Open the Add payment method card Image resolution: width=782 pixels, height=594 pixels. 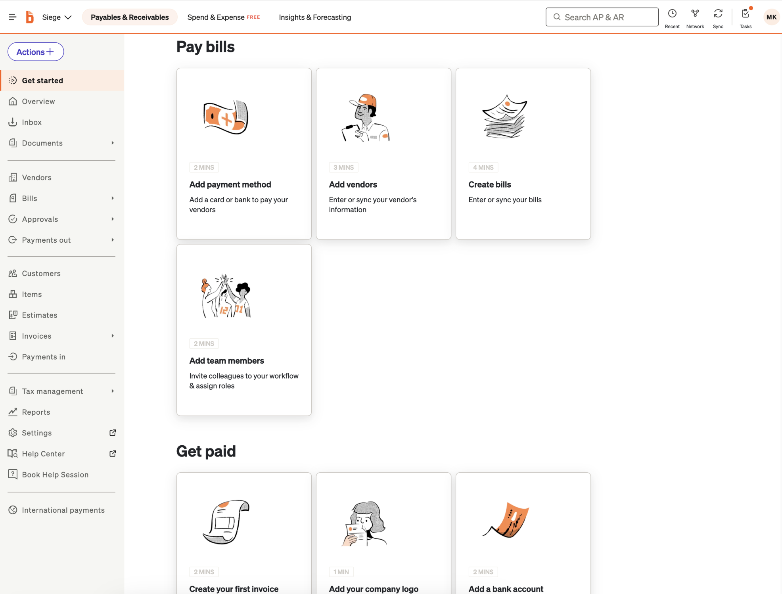(243, 154)
